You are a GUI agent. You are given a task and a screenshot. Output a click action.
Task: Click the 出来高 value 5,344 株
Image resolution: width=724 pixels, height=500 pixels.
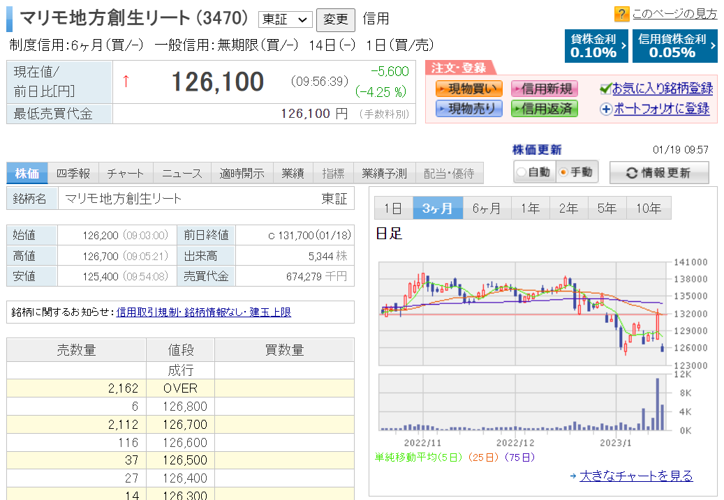(x=328, y=255)
